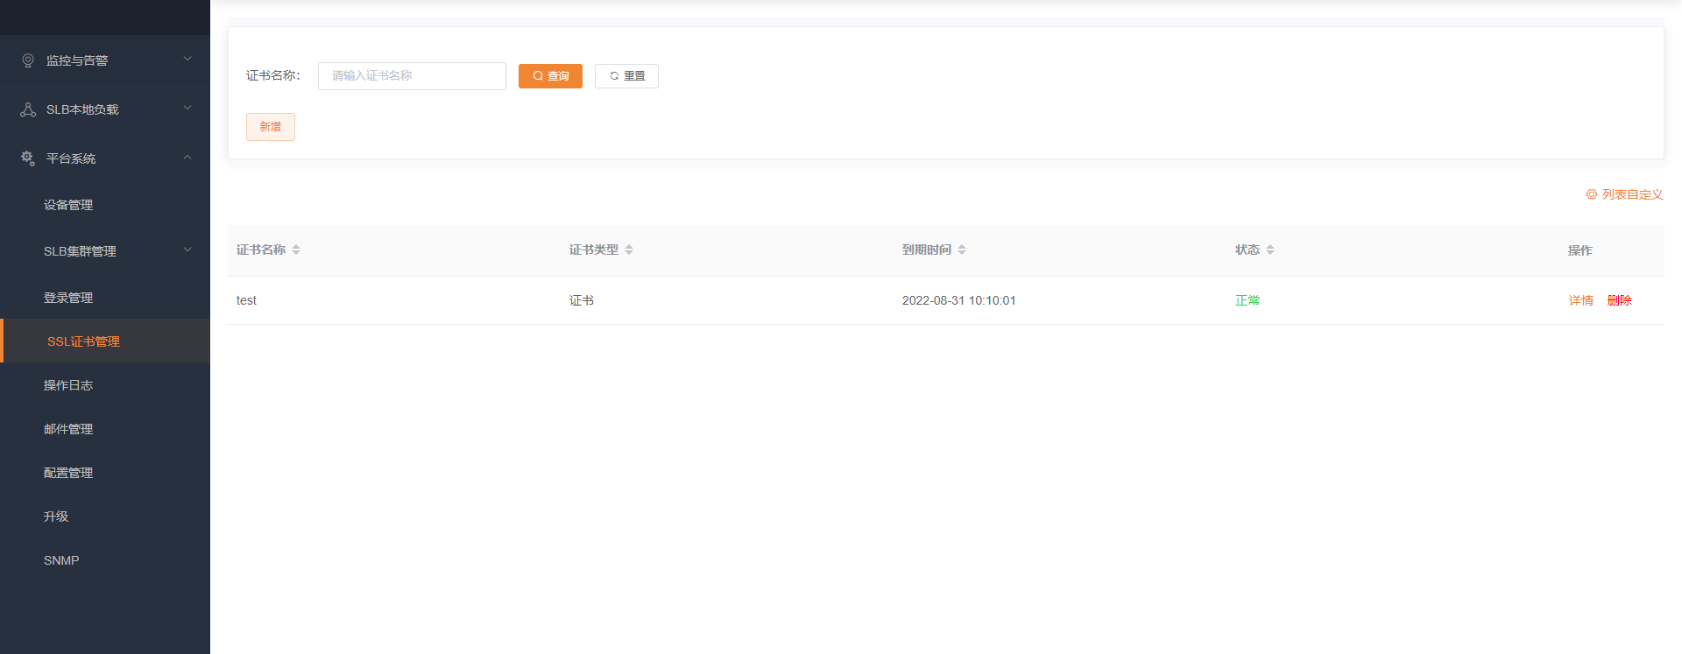Open 列表自定义 column settings

1624,194
